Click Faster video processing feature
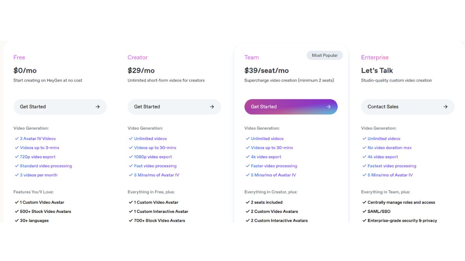Image resolution: width=465 pixels, height=261 pixels. pyautogui.click(x=274, y=166)
